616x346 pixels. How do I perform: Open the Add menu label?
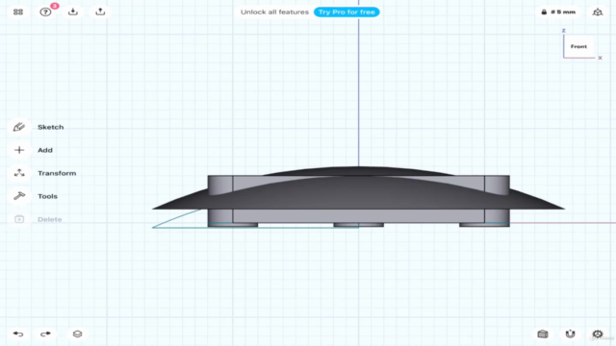pos(45,150)
